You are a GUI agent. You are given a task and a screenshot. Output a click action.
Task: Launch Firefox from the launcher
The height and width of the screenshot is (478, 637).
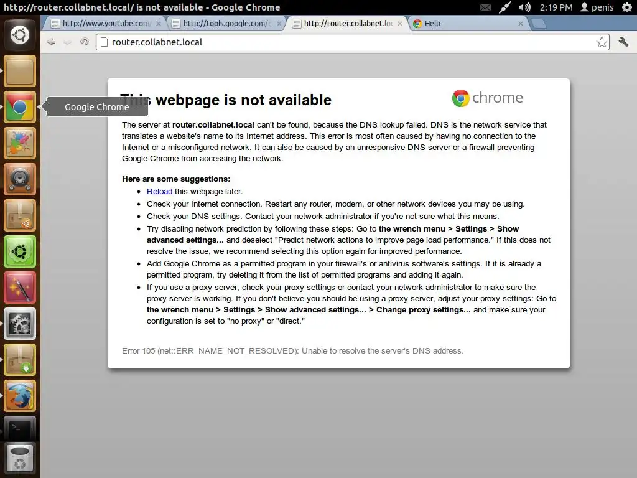(20, 396)
